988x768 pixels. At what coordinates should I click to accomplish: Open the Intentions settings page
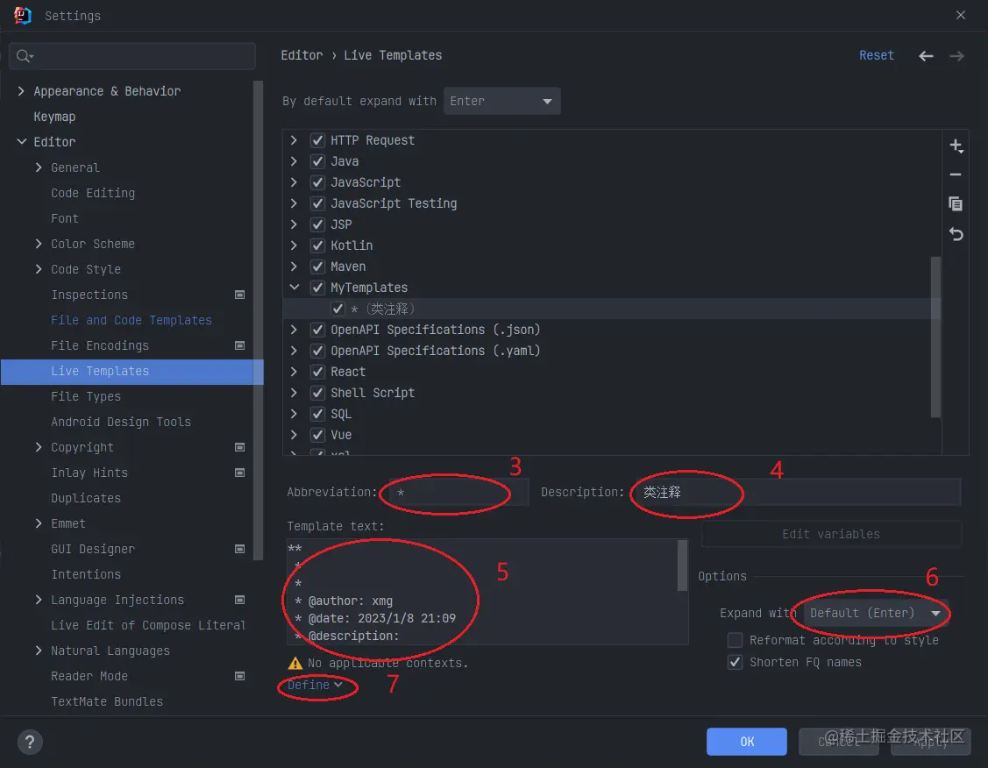tap(86, 574)
